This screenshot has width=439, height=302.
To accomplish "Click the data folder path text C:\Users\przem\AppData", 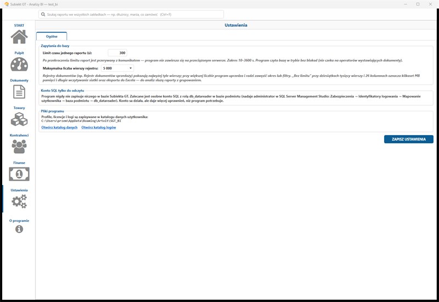I will (81, 121).
